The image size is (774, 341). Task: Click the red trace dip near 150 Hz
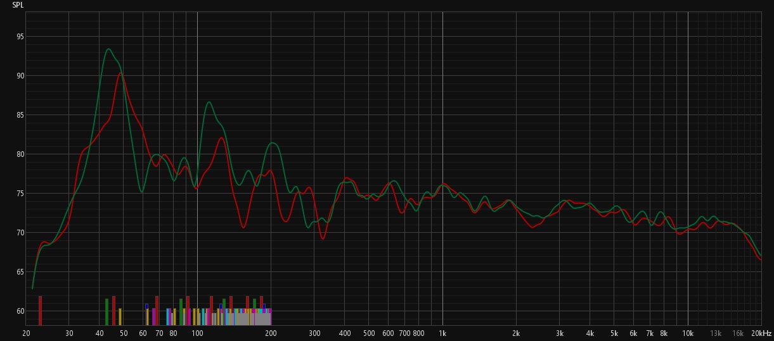pyautogui.click(x=243, y=226)
